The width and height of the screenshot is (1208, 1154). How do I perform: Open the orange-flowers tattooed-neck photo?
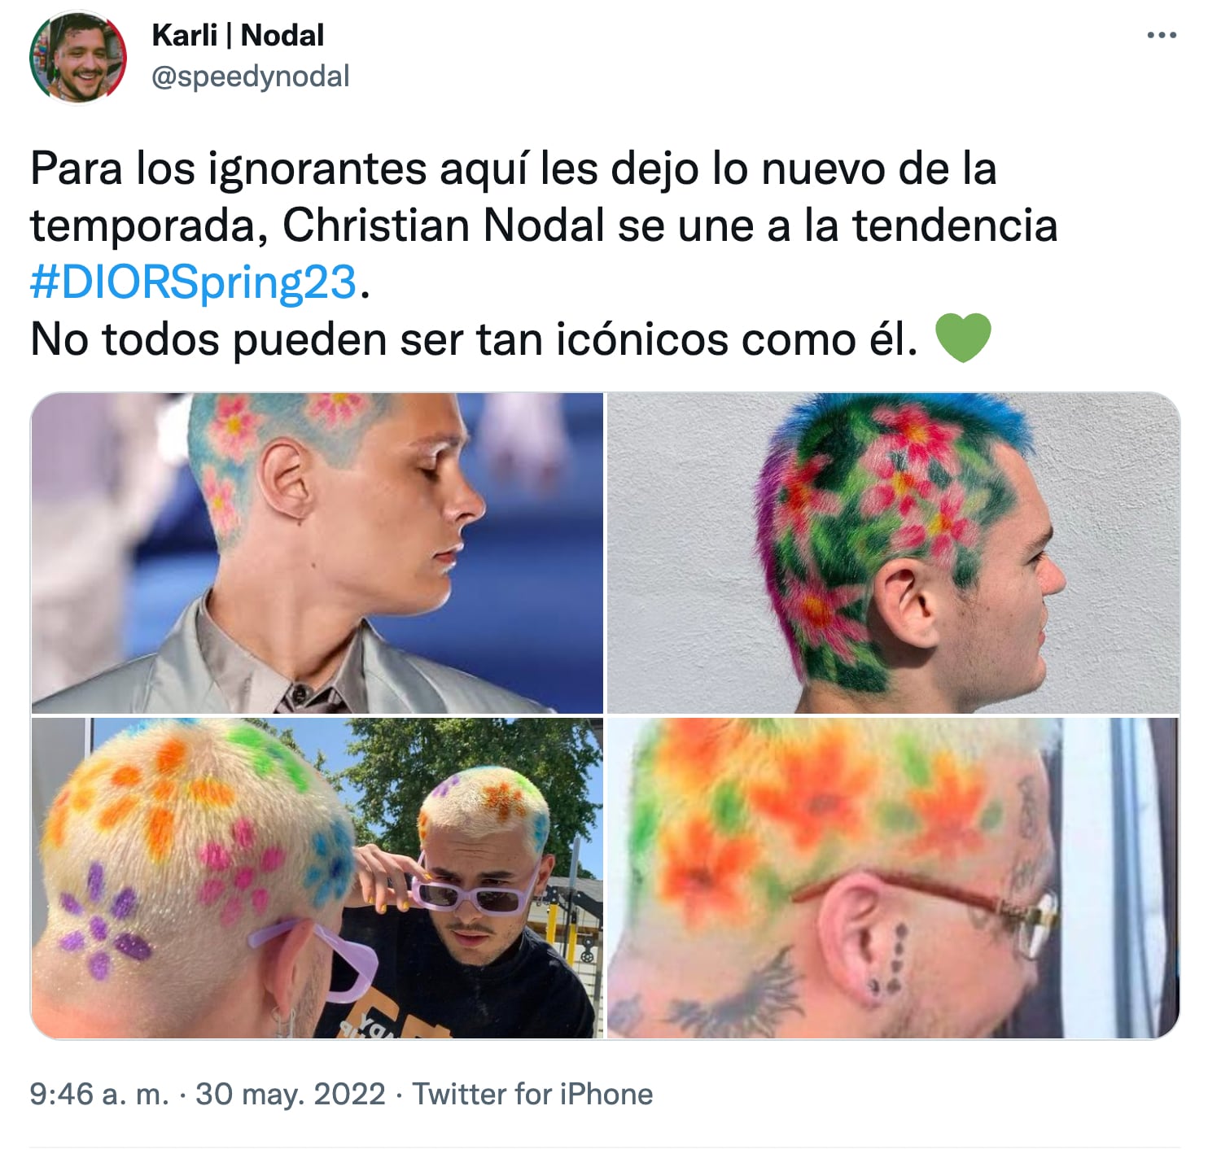(x=893, y=878)
